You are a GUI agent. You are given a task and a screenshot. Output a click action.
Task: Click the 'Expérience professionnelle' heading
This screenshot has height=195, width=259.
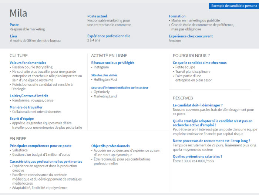click(x=109, y=36)
